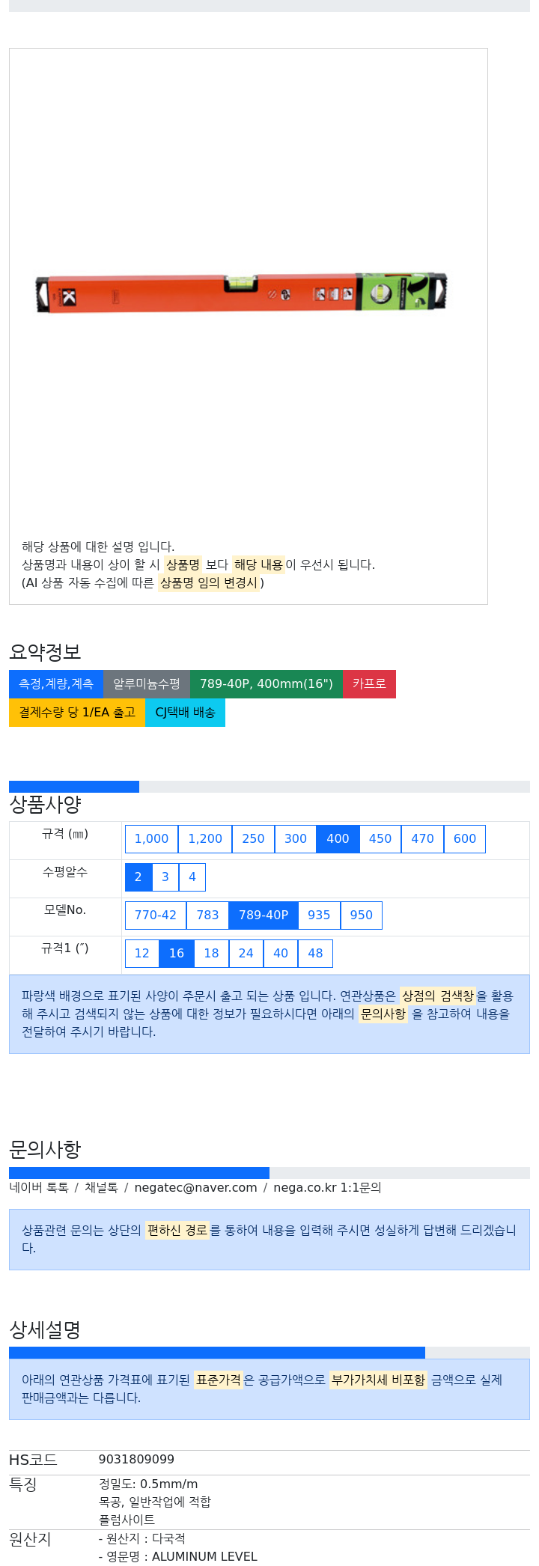Click the orange aluminum level product image
Screen dimensions: 539x1566
click(x=241, y=292)
